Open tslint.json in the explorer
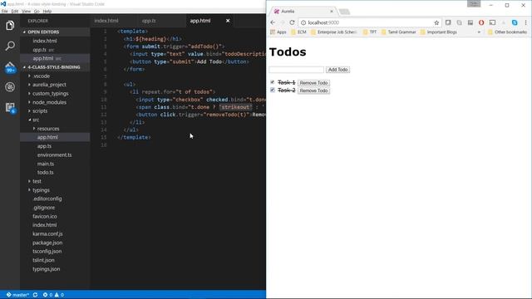 click(x=43, y=260)
